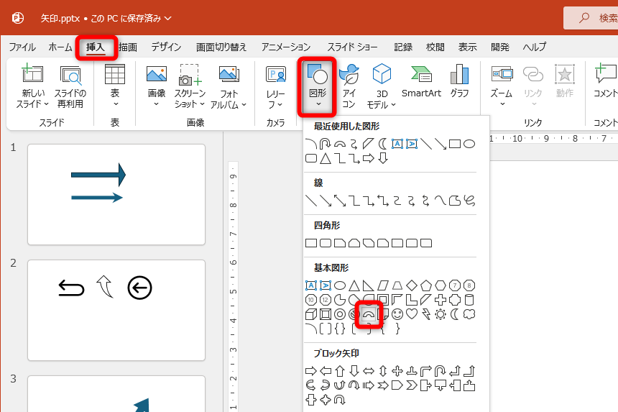This screenshot has height=412, width=618.
Task: Choose the Chevron block arrow shape
Action: 412,385
